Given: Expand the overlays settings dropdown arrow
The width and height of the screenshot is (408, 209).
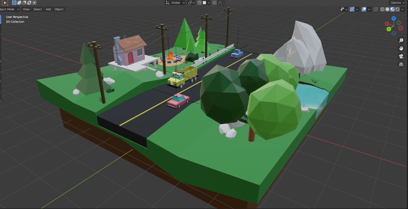Looking at the screenshot, I should [369, 9].
